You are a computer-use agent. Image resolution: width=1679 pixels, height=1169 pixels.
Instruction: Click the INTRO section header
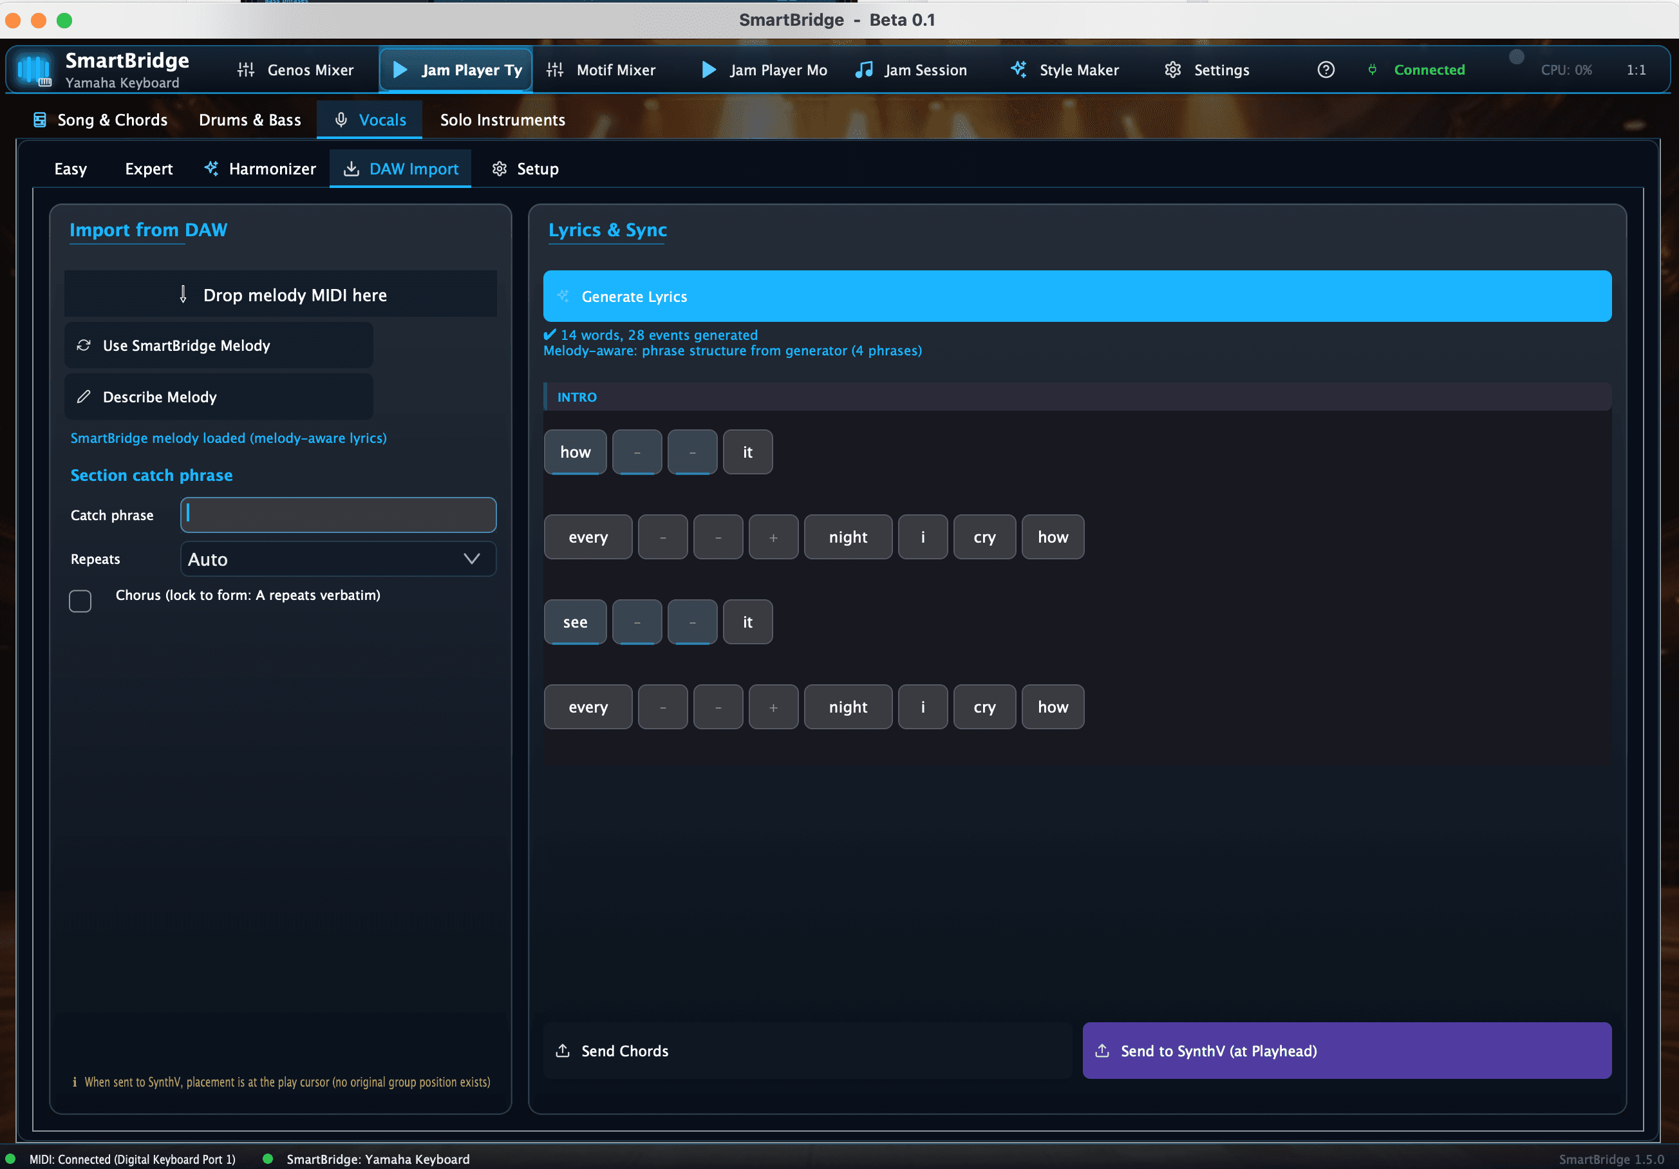(x=1077, y=397)
